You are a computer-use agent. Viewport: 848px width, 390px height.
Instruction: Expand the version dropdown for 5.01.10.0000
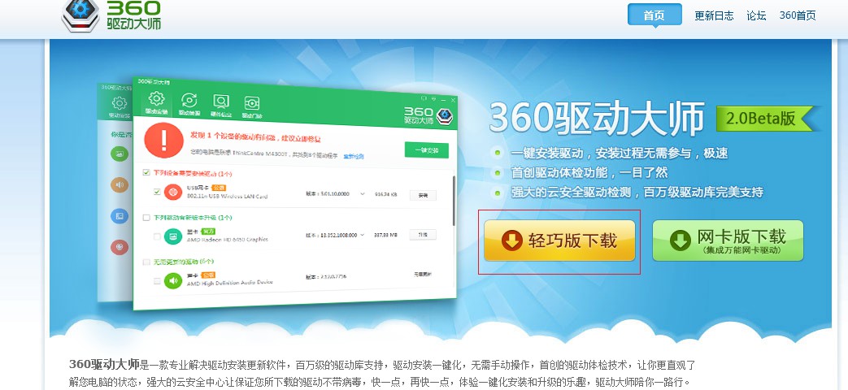(363, 193)
